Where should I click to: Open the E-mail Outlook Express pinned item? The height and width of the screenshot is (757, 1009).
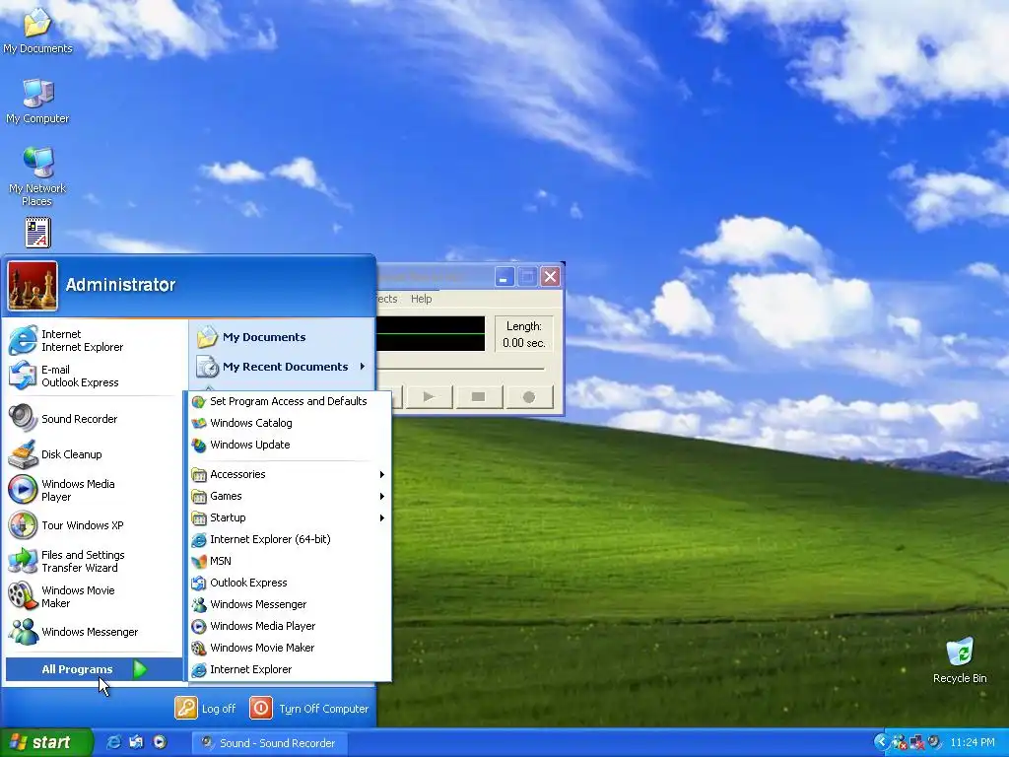click(94, 376)
